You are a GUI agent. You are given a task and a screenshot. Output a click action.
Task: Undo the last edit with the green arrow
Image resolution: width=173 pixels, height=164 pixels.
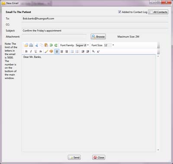pos(51,45)
